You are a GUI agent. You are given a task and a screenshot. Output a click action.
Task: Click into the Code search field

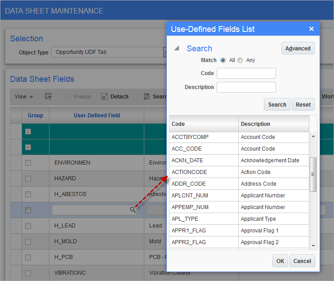(x=246, y=73)
